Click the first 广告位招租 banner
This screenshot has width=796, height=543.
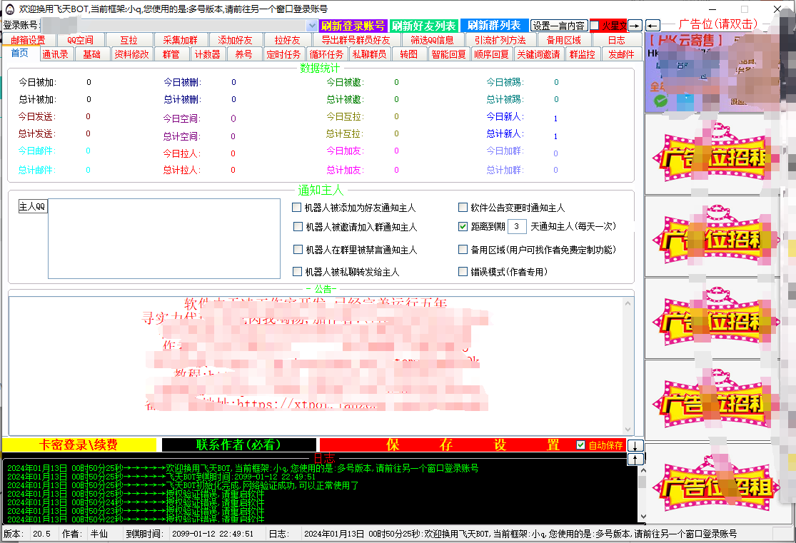coord(712,154)
